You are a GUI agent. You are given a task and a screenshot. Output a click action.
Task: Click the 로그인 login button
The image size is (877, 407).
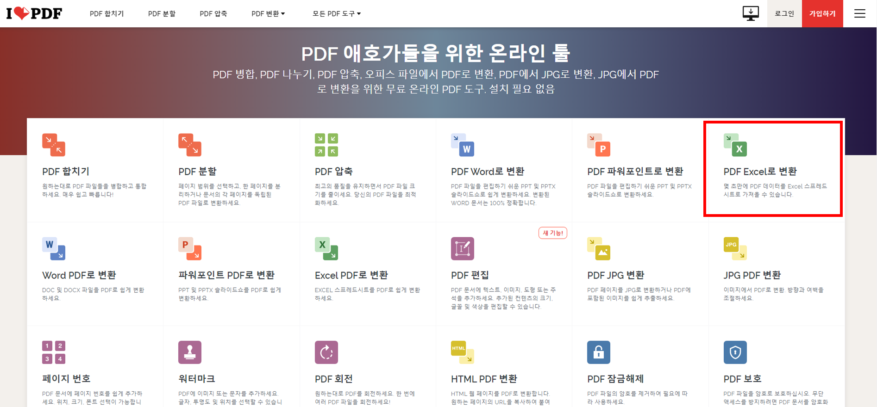tap(784, 13)
